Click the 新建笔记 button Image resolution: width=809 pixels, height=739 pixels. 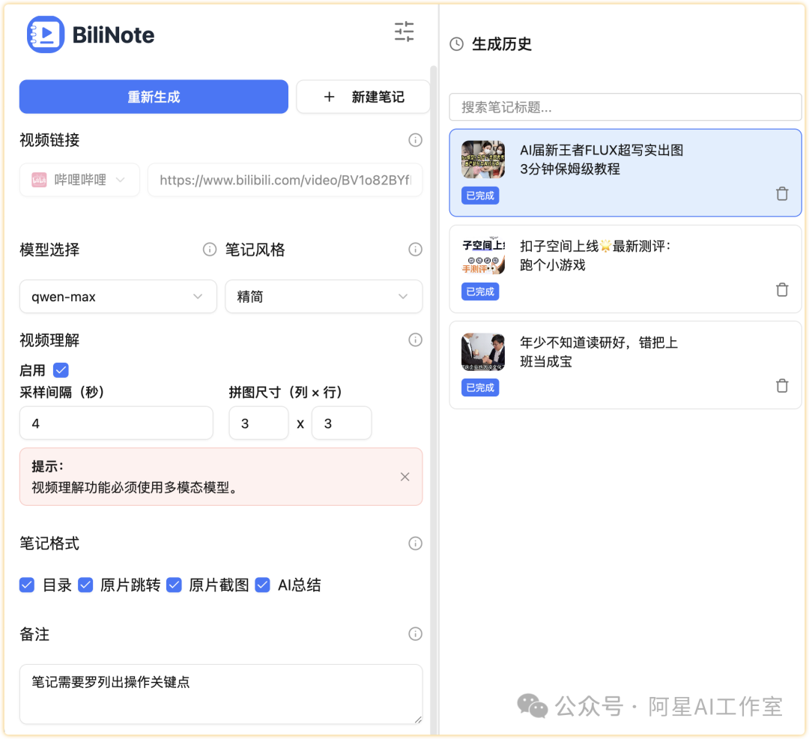[x=363, y=97]
